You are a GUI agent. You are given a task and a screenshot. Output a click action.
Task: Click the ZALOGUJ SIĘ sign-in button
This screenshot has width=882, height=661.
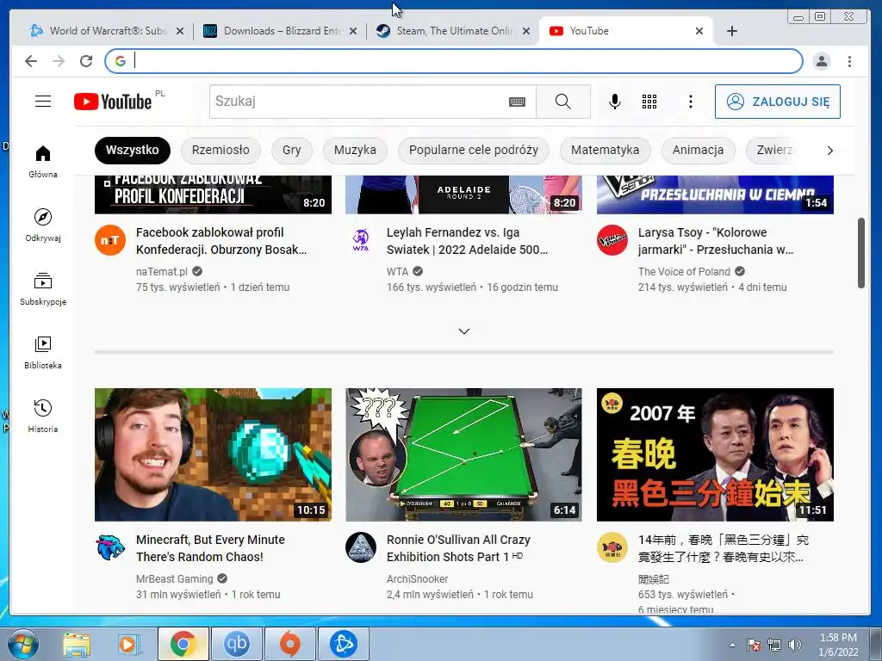tap(778, 102)
